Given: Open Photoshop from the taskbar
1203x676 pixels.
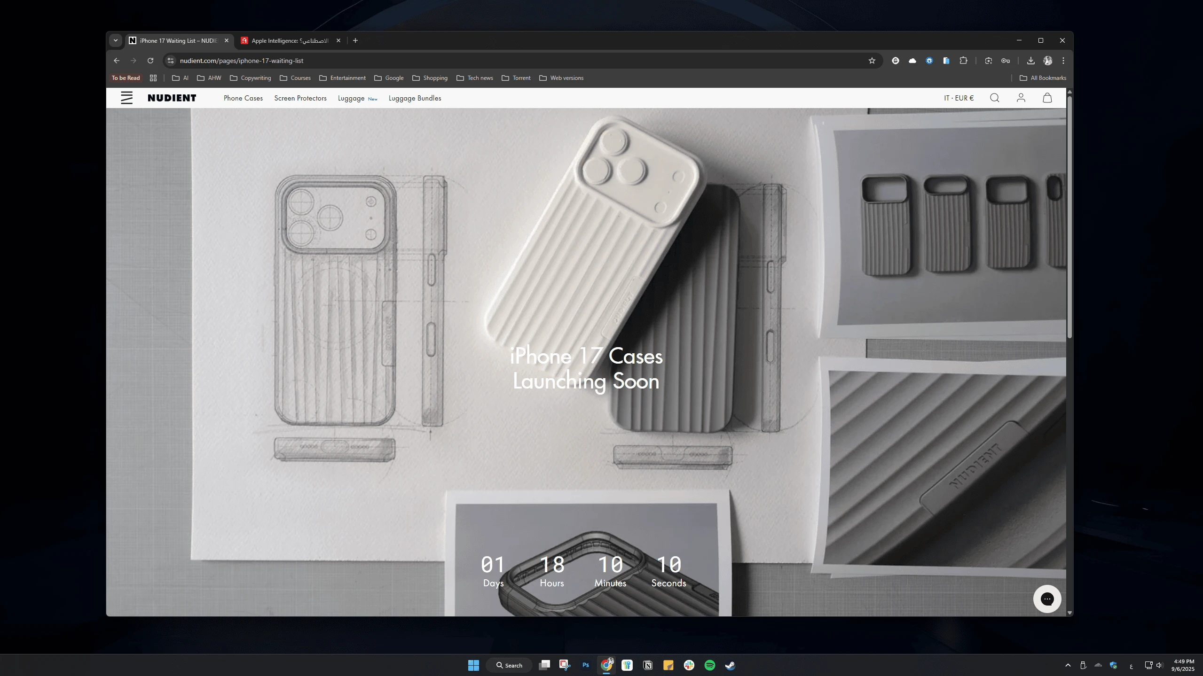Looking at the screenshot, I should (585, 665).
